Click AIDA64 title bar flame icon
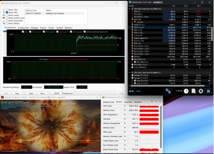This screenshot has height=154, width=214. point(2,3)
